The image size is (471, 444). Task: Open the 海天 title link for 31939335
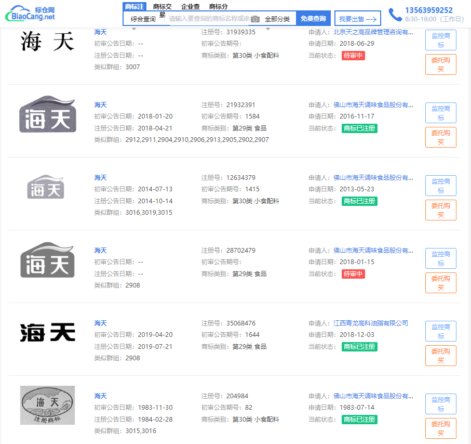tap(100, 32)
